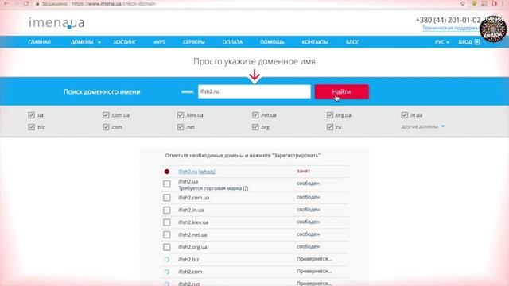The width and height of the screenshot is (509, 286).
Task: Click the red Найти search button
Action: (341, 92)
